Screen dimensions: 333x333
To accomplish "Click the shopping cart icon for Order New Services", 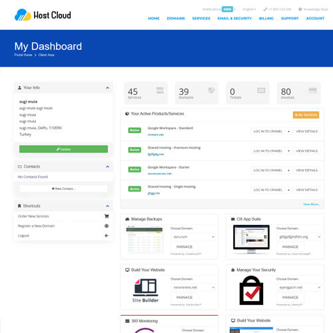I will (x=107, y=216).
